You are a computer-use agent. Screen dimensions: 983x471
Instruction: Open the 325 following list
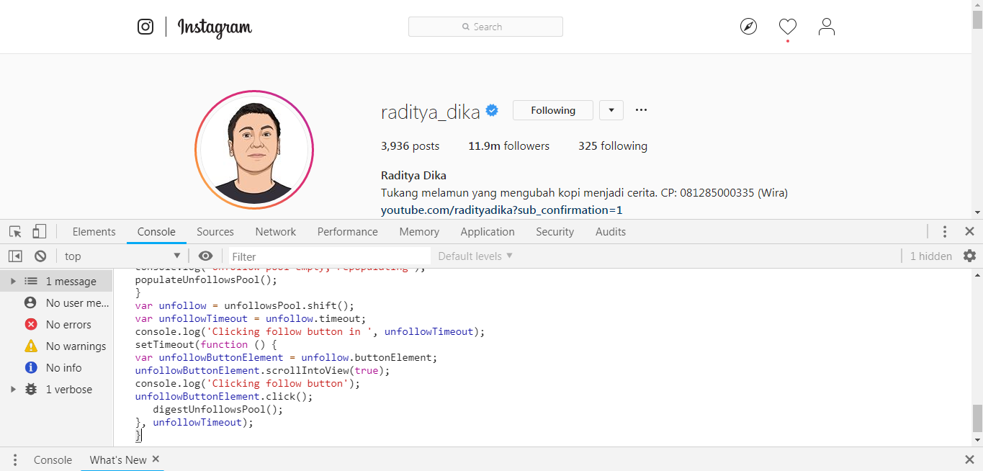[613, 146]
